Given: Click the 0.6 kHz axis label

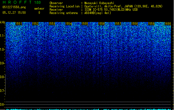Looking at the screenshot, I should pos(2,105).
